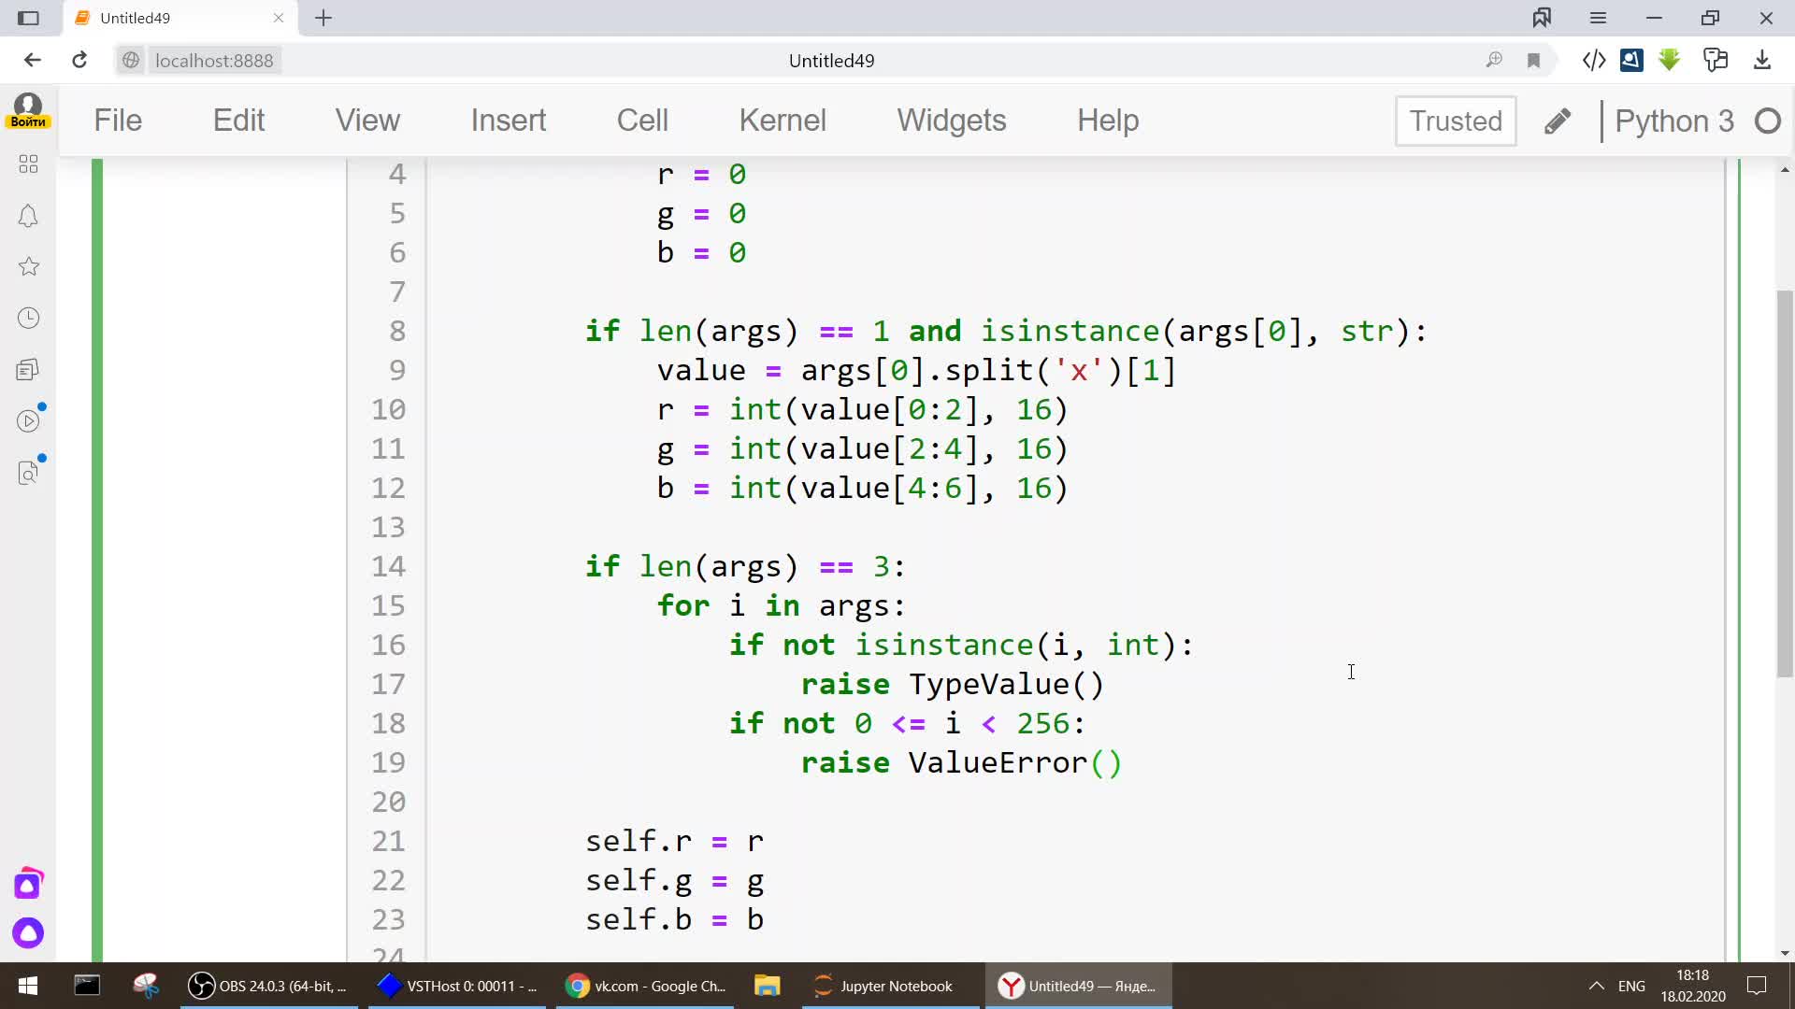The image size is (1795, 1009).
Task: Click the Войти profile avatar
Action: pyautogui.click(x=28, y=110)
